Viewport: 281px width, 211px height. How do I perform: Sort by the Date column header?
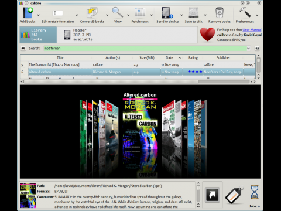click(172, 57)
